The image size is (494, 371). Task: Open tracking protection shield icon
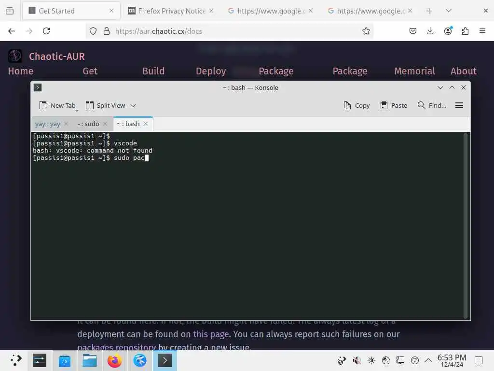[x=93, y=31]
